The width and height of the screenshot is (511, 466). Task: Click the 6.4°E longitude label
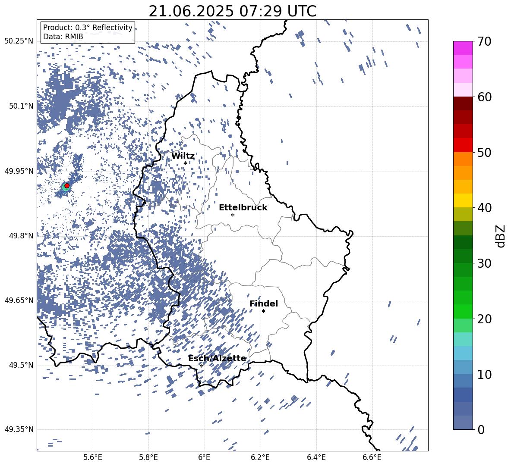(316, 457)
